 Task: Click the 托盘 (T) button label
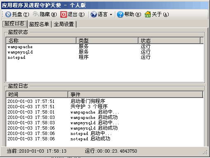(21, 14)
